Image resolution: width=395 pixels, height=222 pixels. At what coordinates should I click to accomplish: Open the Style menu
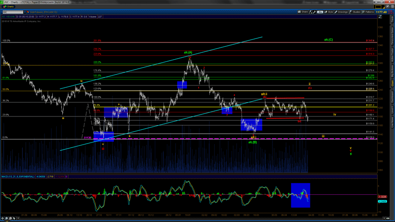point(330,11)
